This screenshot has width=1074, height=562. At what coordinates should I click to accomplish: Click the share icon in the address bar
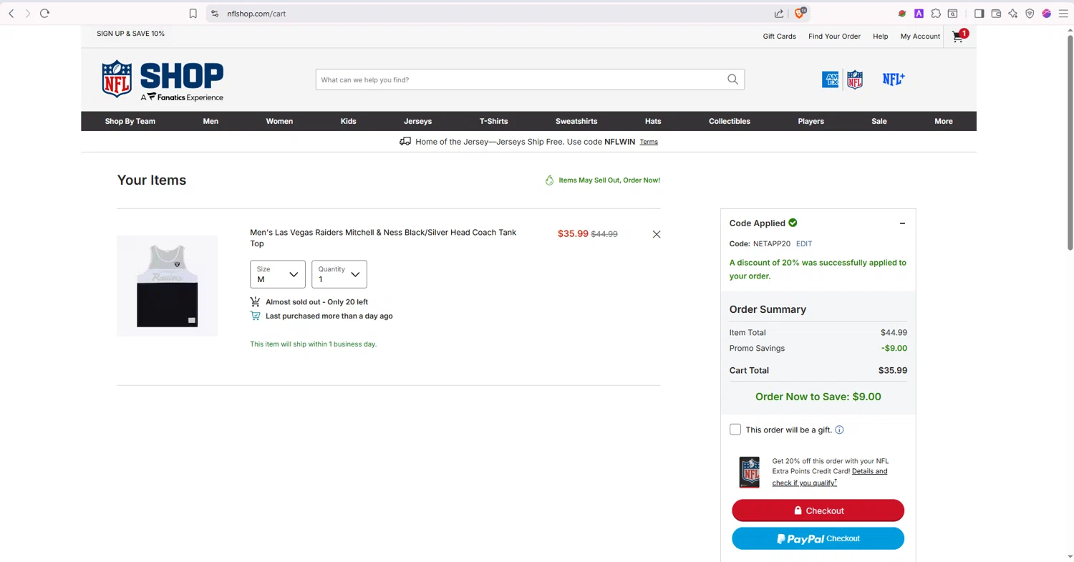(x=779, y=14)
